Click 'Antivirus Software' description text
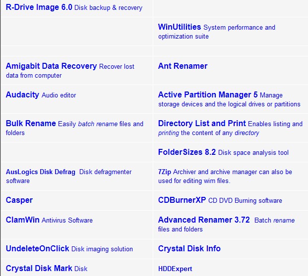Image resolution: width=308 pixels, height=276 pixels. point(67,221)
